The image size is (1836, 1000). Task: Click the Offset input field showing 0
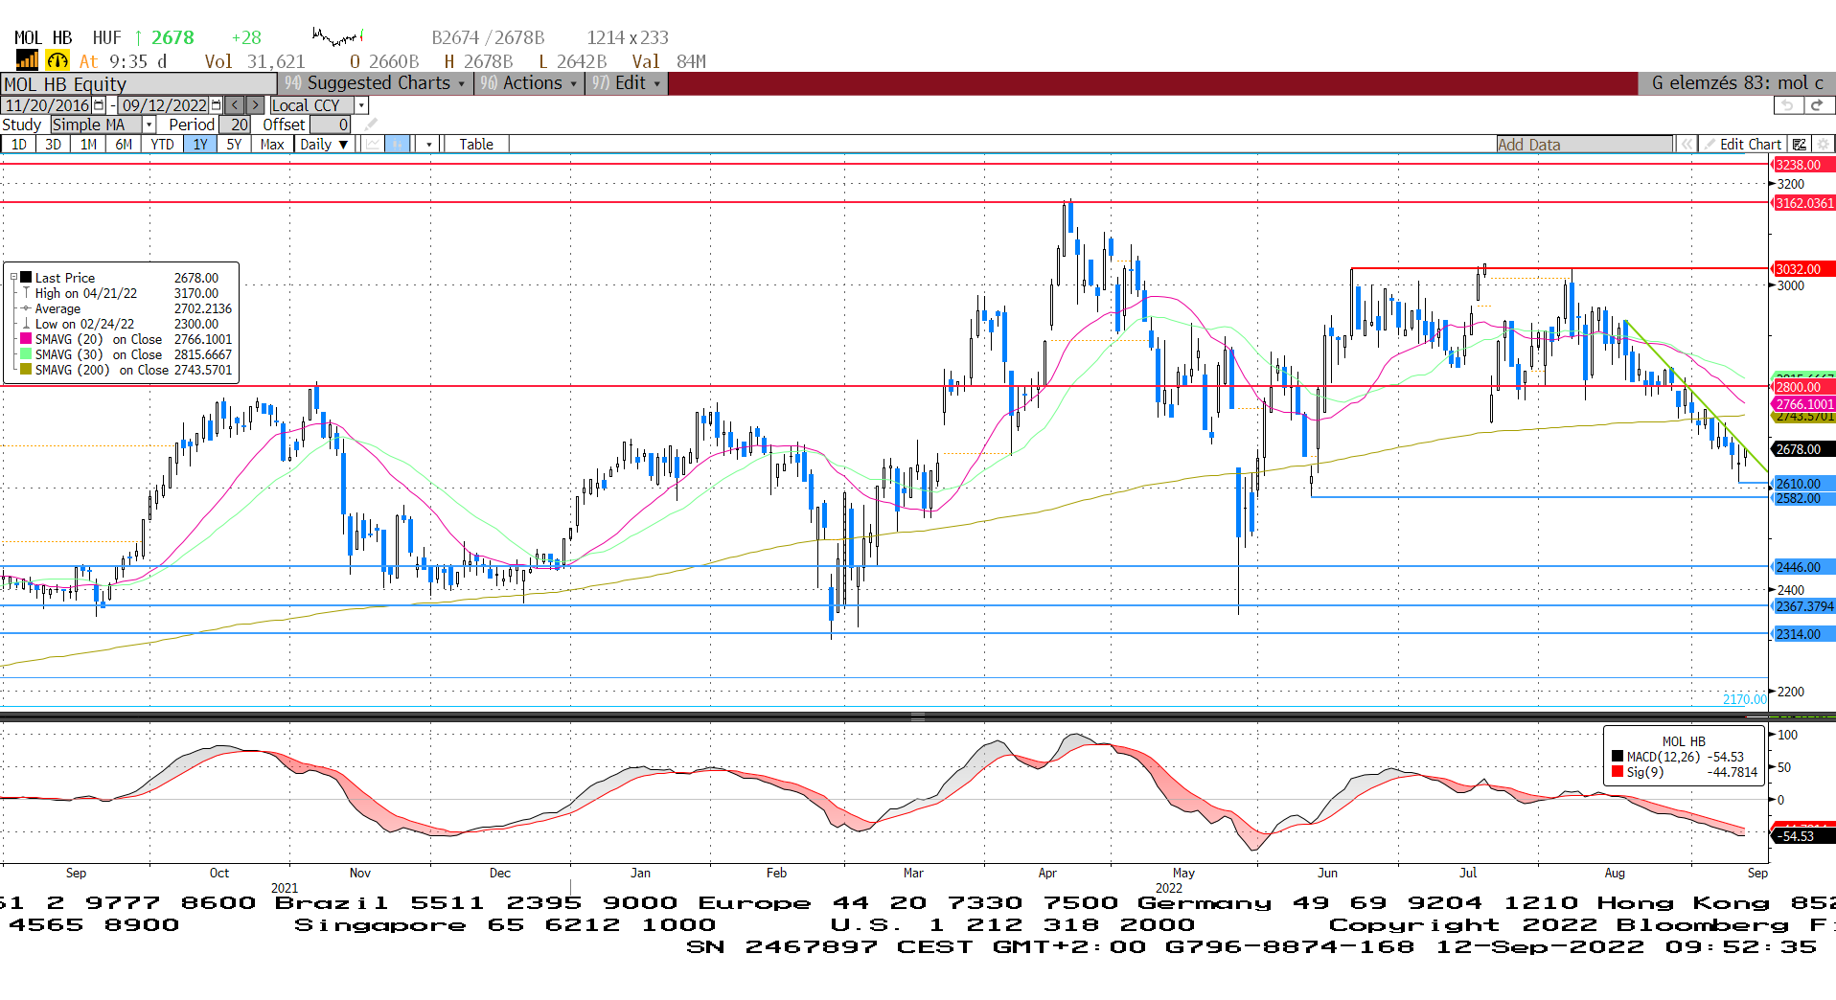coord(330,125)
